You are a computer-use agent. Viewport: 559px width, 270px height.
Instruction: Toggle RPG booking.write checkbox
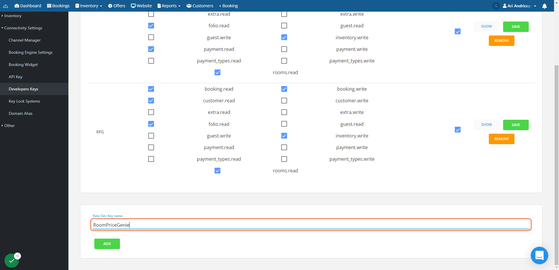[x=284, y=89]
